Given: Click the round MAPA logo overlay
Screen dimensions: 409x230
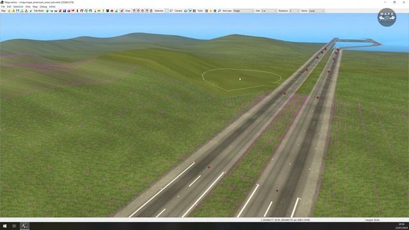Looking at the screenshot, I should (x=387, y=17).
